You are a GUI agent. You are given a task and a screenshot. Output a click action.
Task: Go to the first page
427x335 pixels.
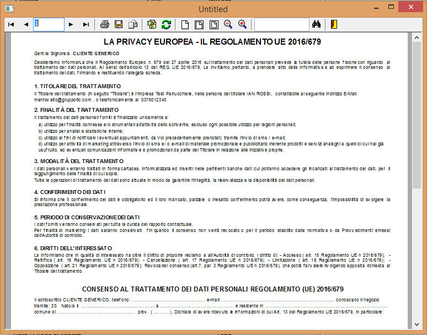click(x=11, y=25)
